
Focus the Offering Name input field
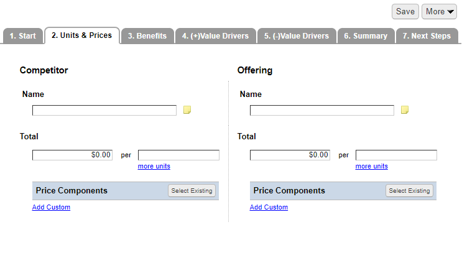point(321,111)
